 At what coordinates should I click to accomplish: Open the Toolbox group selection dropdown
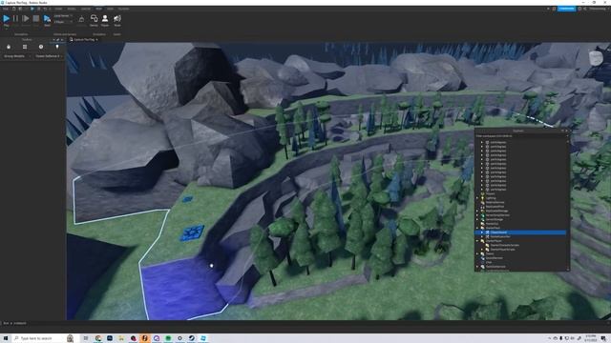coord(49,56)
